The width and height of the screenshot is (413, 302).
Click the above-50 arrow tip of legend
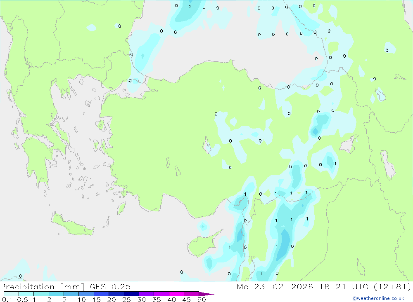206,294
